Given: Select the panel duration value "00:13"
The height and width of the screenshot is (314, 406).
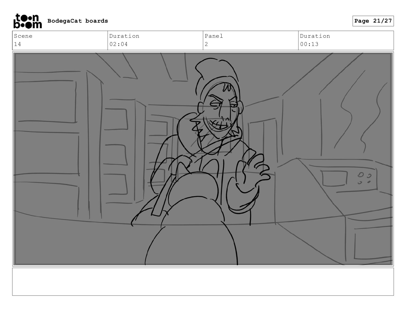Looking at the screenshot, I should click(x=309, y=44).
